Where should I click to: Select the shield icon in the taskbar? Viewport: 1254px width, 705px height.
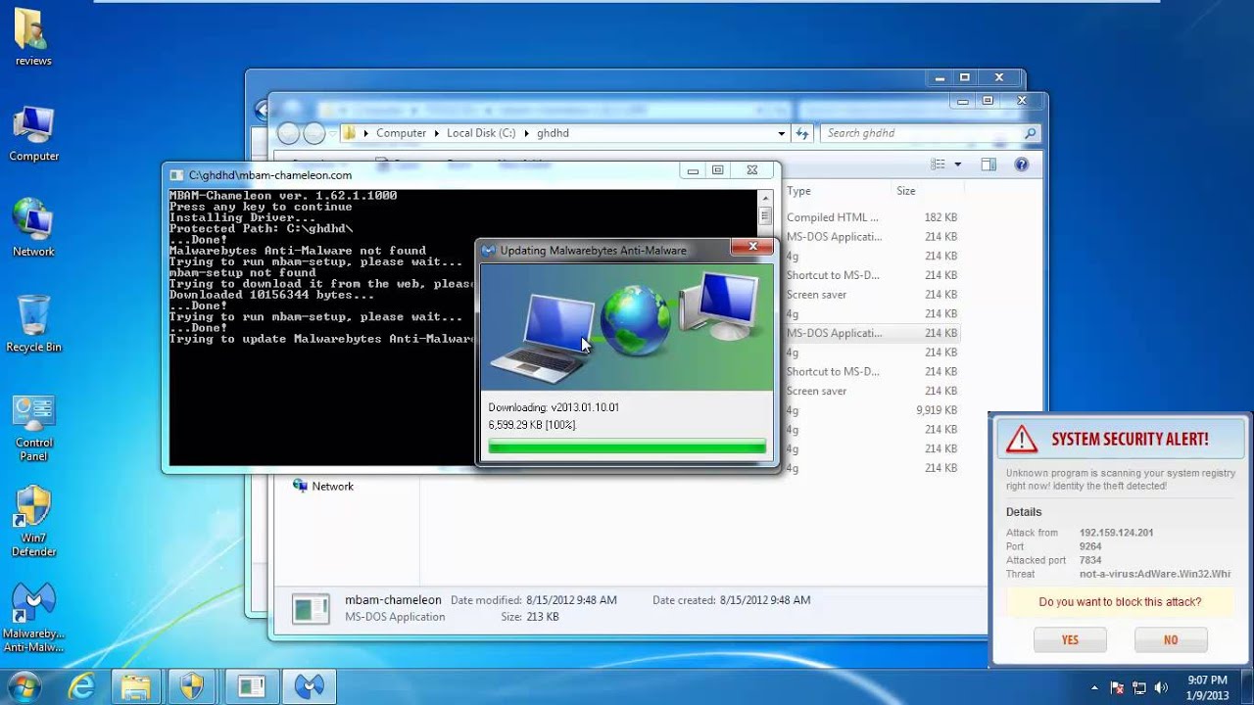coord(192,686)
